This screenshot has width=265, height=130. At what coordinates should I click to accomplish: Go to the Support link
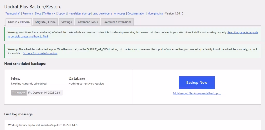click(62, 13)
